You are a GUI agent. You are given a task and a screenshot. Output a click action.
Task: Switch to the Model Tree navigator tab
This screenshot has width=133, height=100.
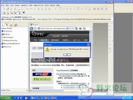(3, 25)
